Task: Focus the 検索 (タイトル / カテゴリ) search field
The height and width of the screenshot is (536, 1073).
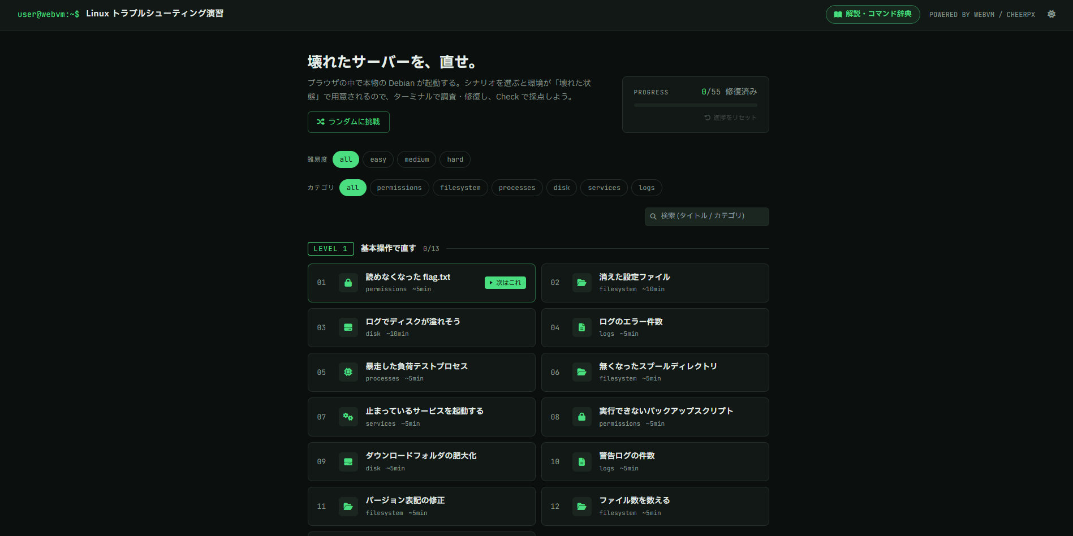Action: [706, 217]
